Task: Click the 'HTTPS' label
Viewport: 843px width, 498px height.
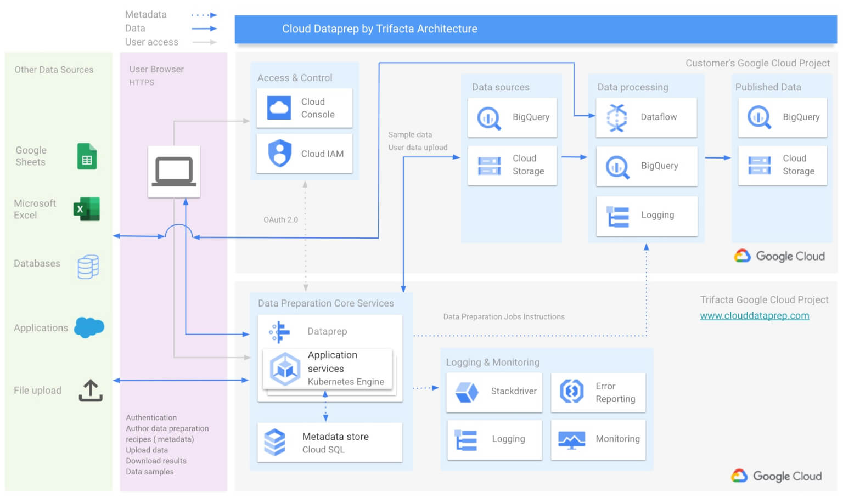Action: 142,82
